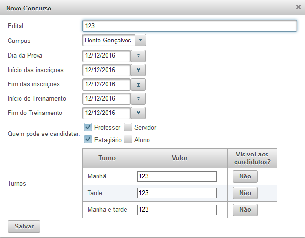Expand the Campus dropdown arrow
The width and height of the screenshot is (305, 238).
(140, 40)
